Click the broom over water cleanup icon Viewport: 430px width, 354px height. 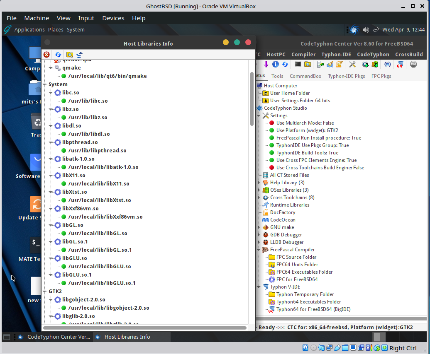pos(330,64)
